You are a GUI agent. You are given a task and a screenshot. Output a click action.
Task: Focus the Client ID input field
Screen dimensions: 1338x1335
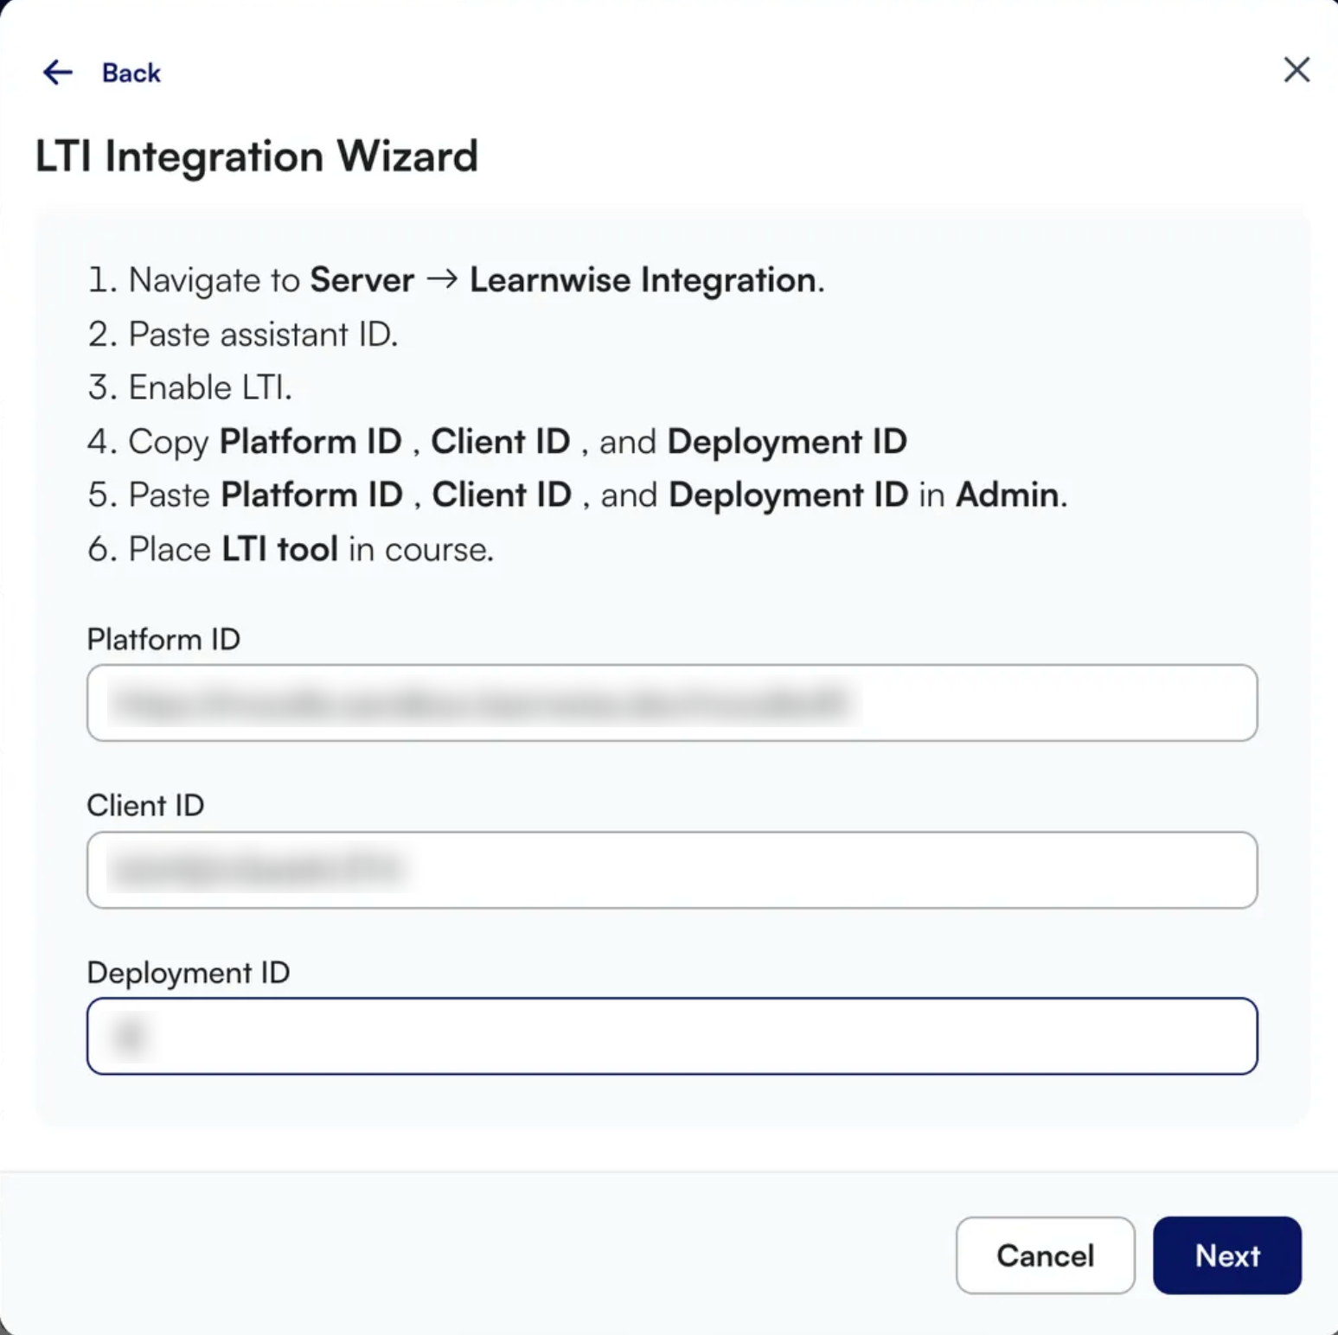(672, 870)
